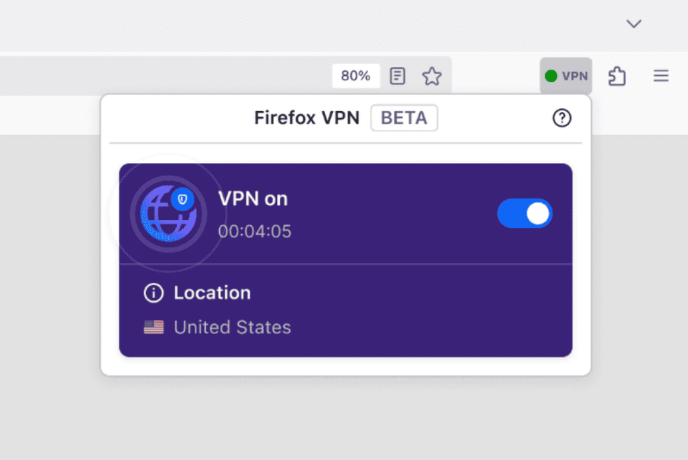Image resolution: width=688 pixels, height=460 pixels.
Task: Open the hamburger application menu
Action: click(661, 76)
